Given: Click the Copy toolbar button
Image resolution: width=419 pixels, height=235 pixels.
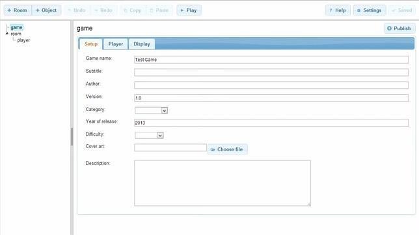Looking at the screenshot, I should [x=133, y=10].
